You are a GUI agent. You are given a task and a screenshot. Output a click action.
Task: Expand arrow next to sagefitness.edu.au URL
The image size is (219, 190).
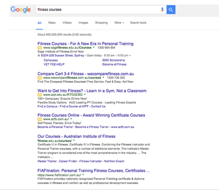94,47
